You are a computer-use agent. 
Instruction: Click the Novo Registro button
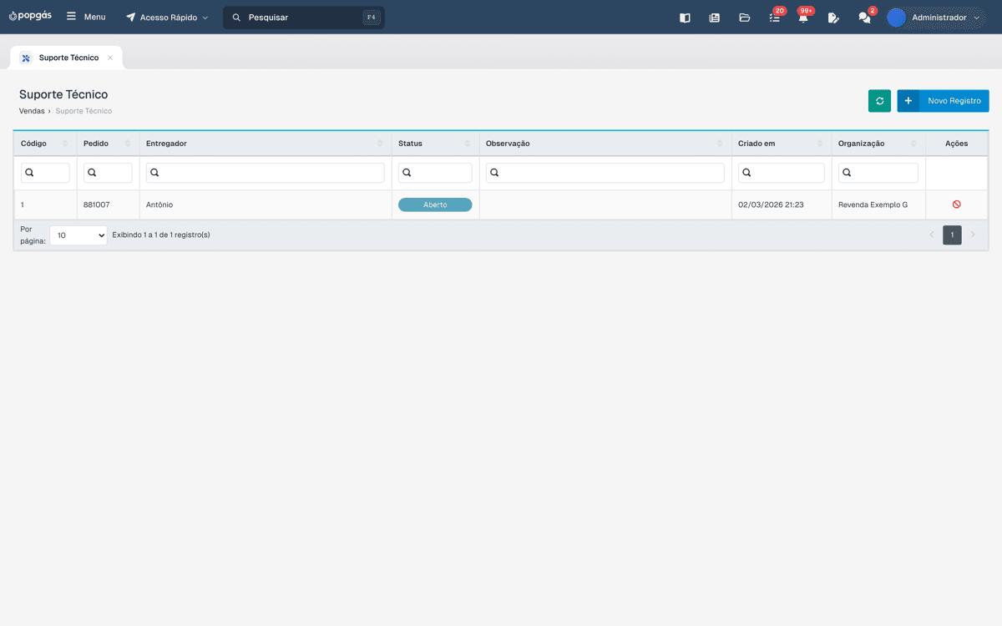tap(943, 101)
